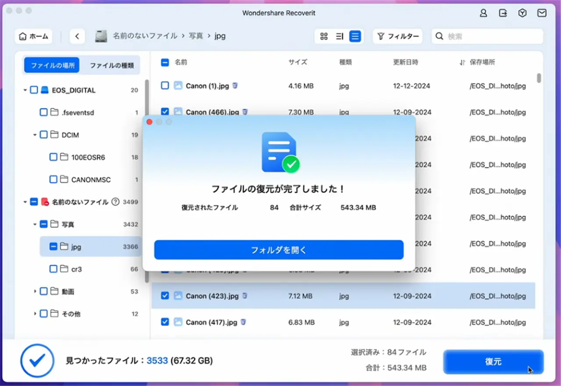Click the フォルダを開く button
The height and width of the screenshot is (386, 561).
(x=279, y=250)
